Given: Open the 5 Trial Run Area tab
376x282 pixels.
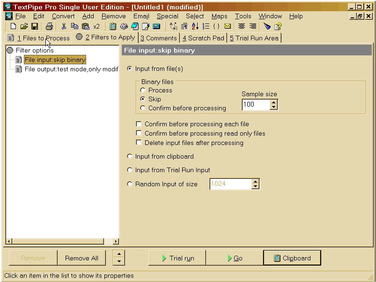Looking at the screenshot, I should [254, 38].
